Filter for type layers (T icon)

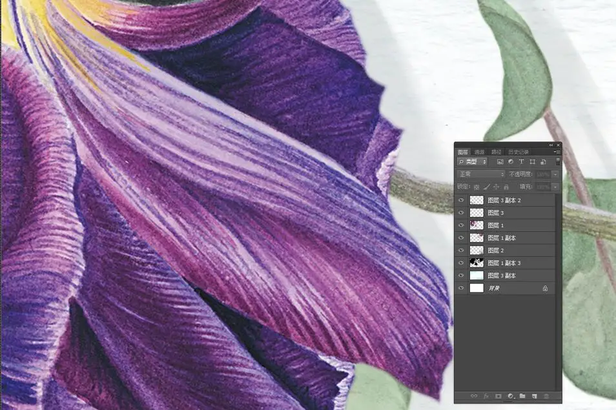point(521,162)
